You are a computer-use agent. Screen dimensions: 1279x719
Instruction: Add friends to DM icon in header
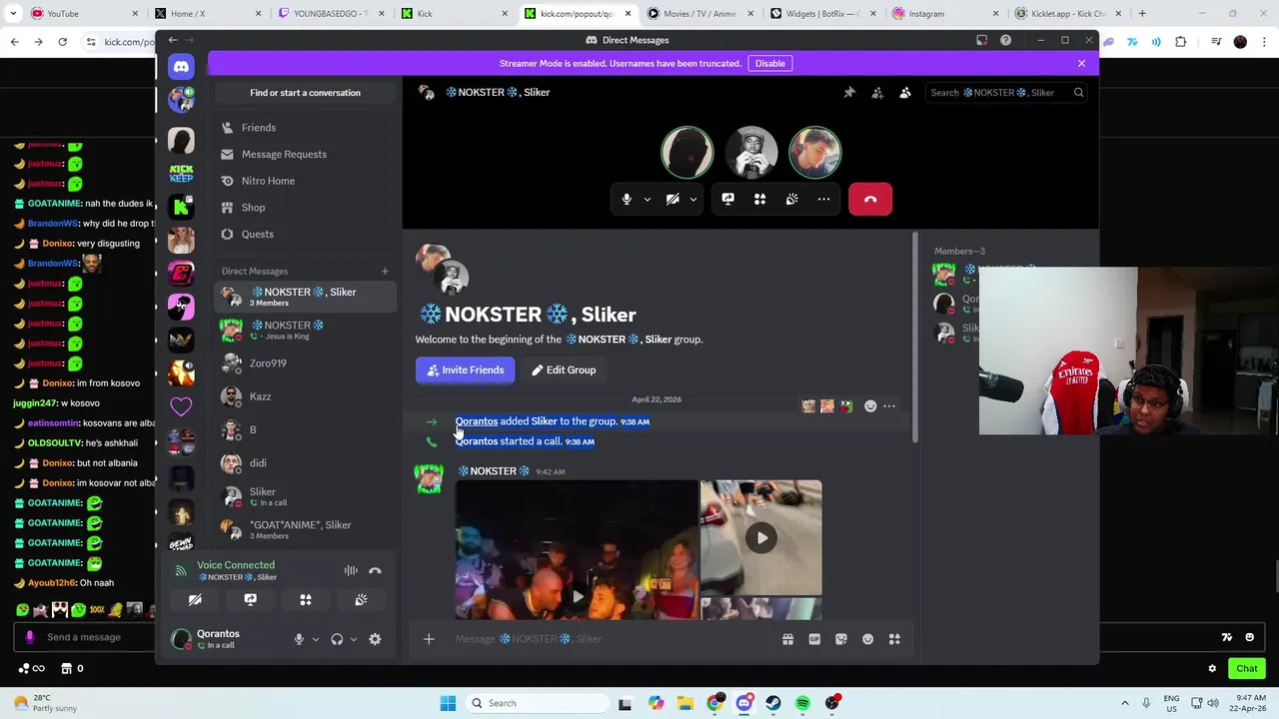pyautogui.click(x=877, y=93)
